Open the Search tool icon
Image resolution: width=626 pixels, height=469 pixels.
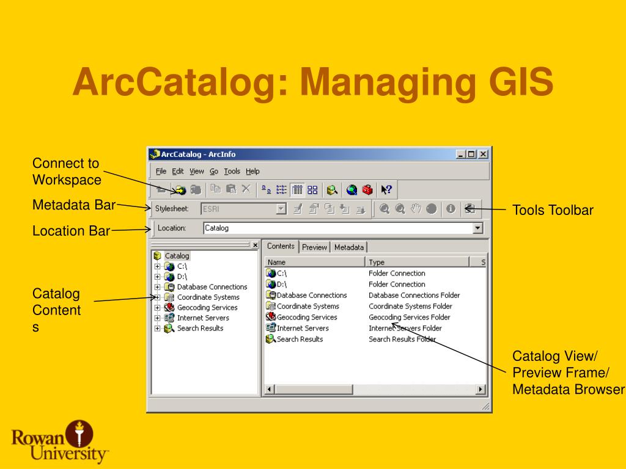(332, 190)
